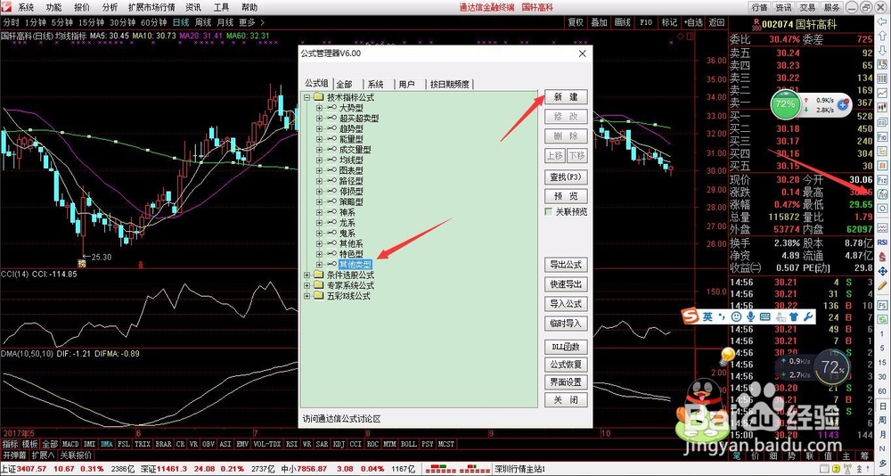Click the green 72% memory ball widget
The width and height of the screenshot is (891, 476).
tap(785, 104)
